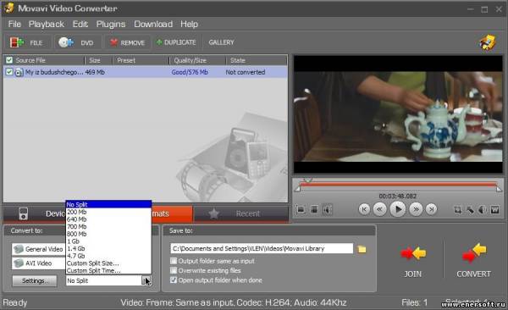Screen dimensions: 508x310
Task: Collapse the No Split dropdown arrow
Action: pyautogui.click(x=146, y=280)
